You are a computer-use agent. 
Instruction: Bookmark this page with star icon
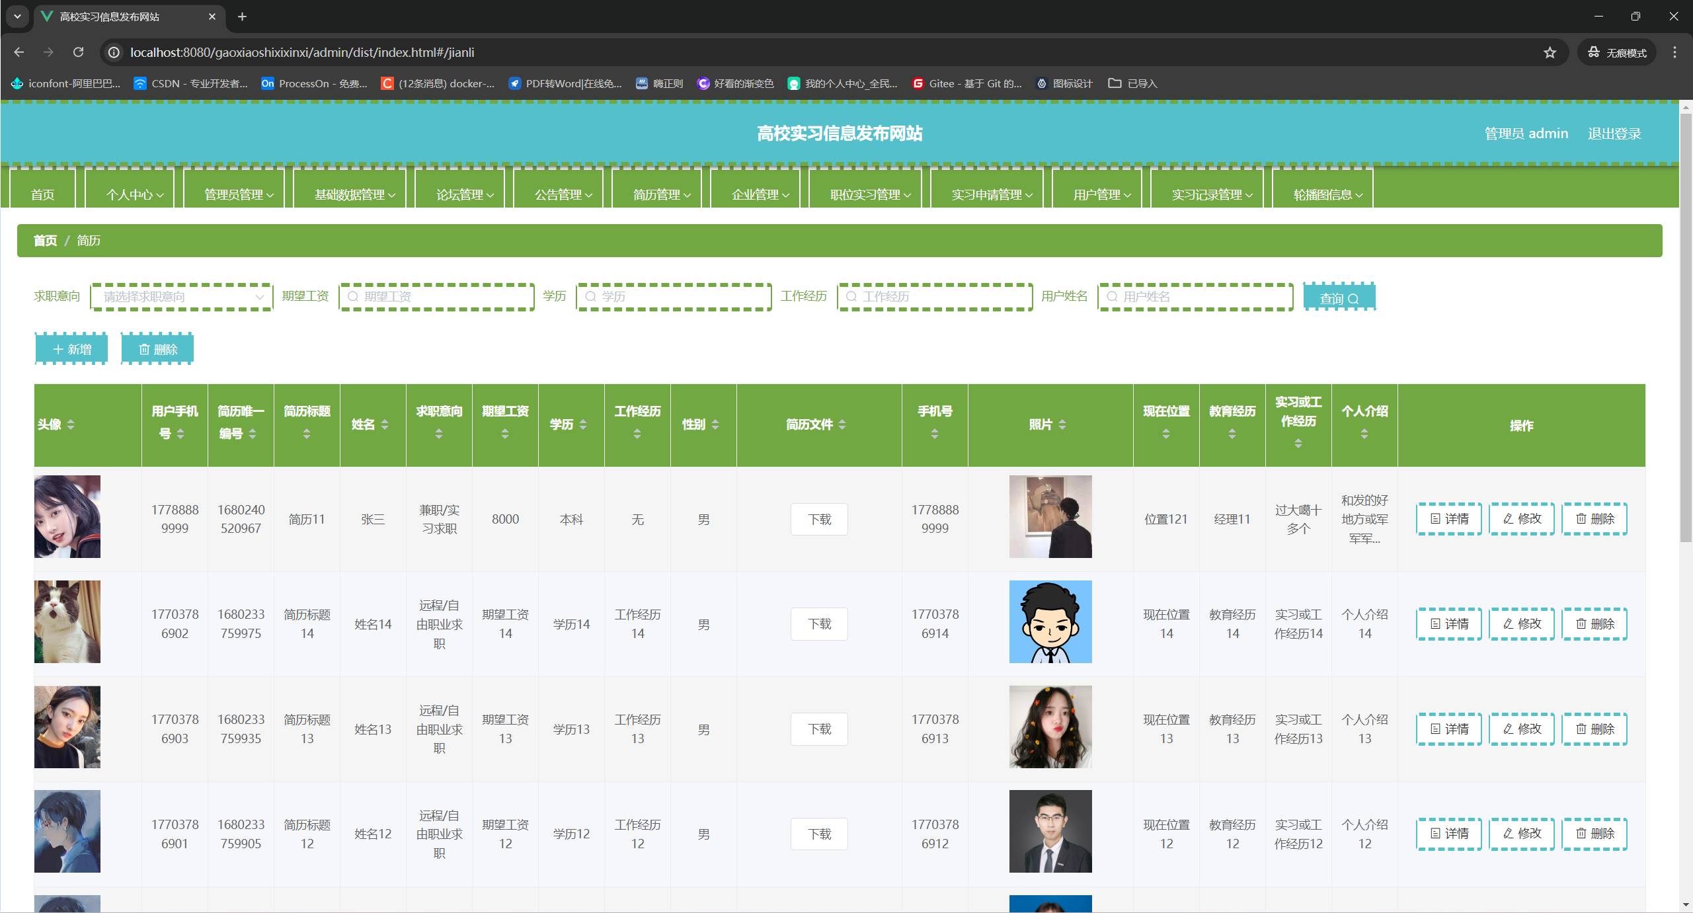[1550, 52]
